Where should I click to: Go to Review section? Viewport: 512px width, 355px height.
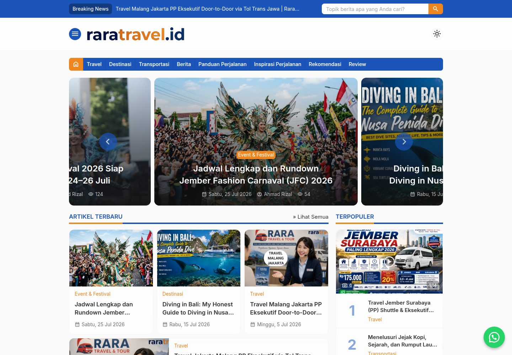tap(357, 64)
